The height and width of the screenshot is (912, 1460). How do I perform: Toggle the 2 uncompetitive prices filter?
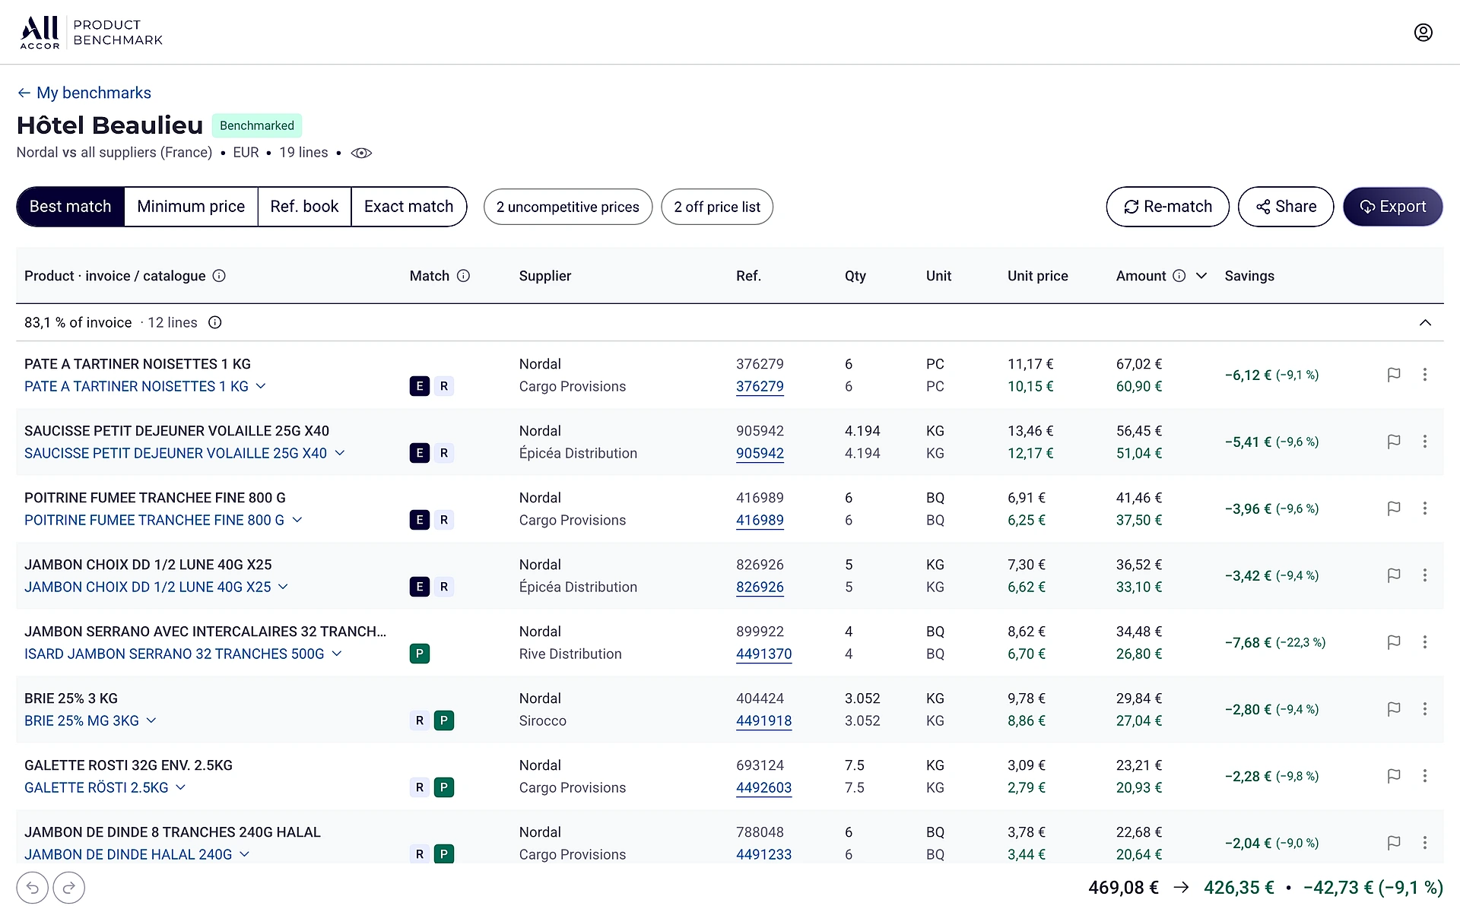568,207
